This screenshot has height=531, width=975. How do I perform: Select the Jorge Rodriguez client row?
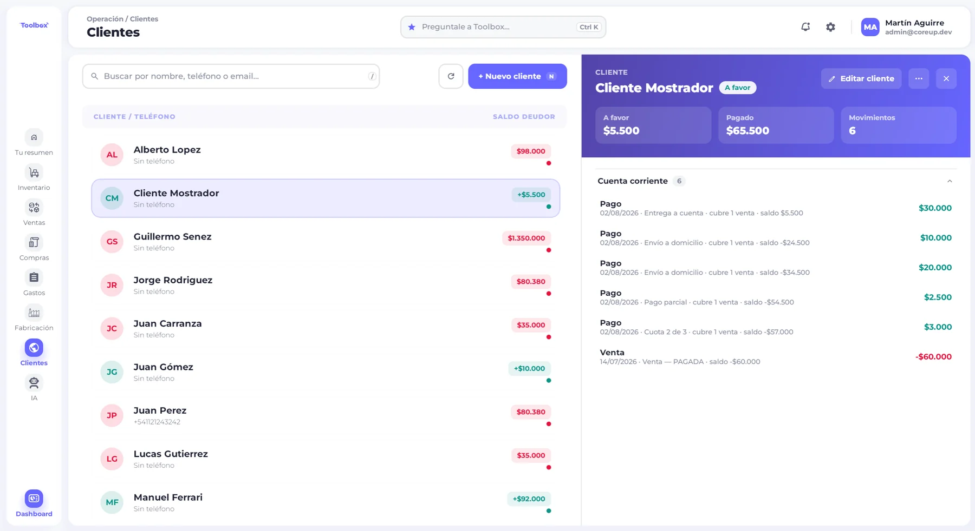tap(326, 285)
